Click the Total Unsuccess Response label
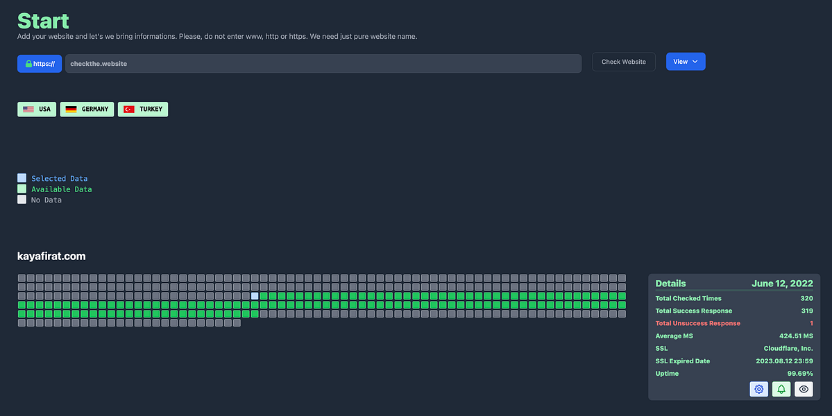The height and width of the screenshot is (416, 832). pos(698,323)
